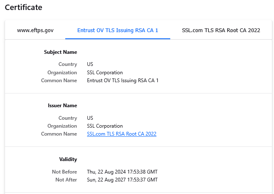Click the Not Before label
Viewport: 274px width, 194px height.
[64, 172]
